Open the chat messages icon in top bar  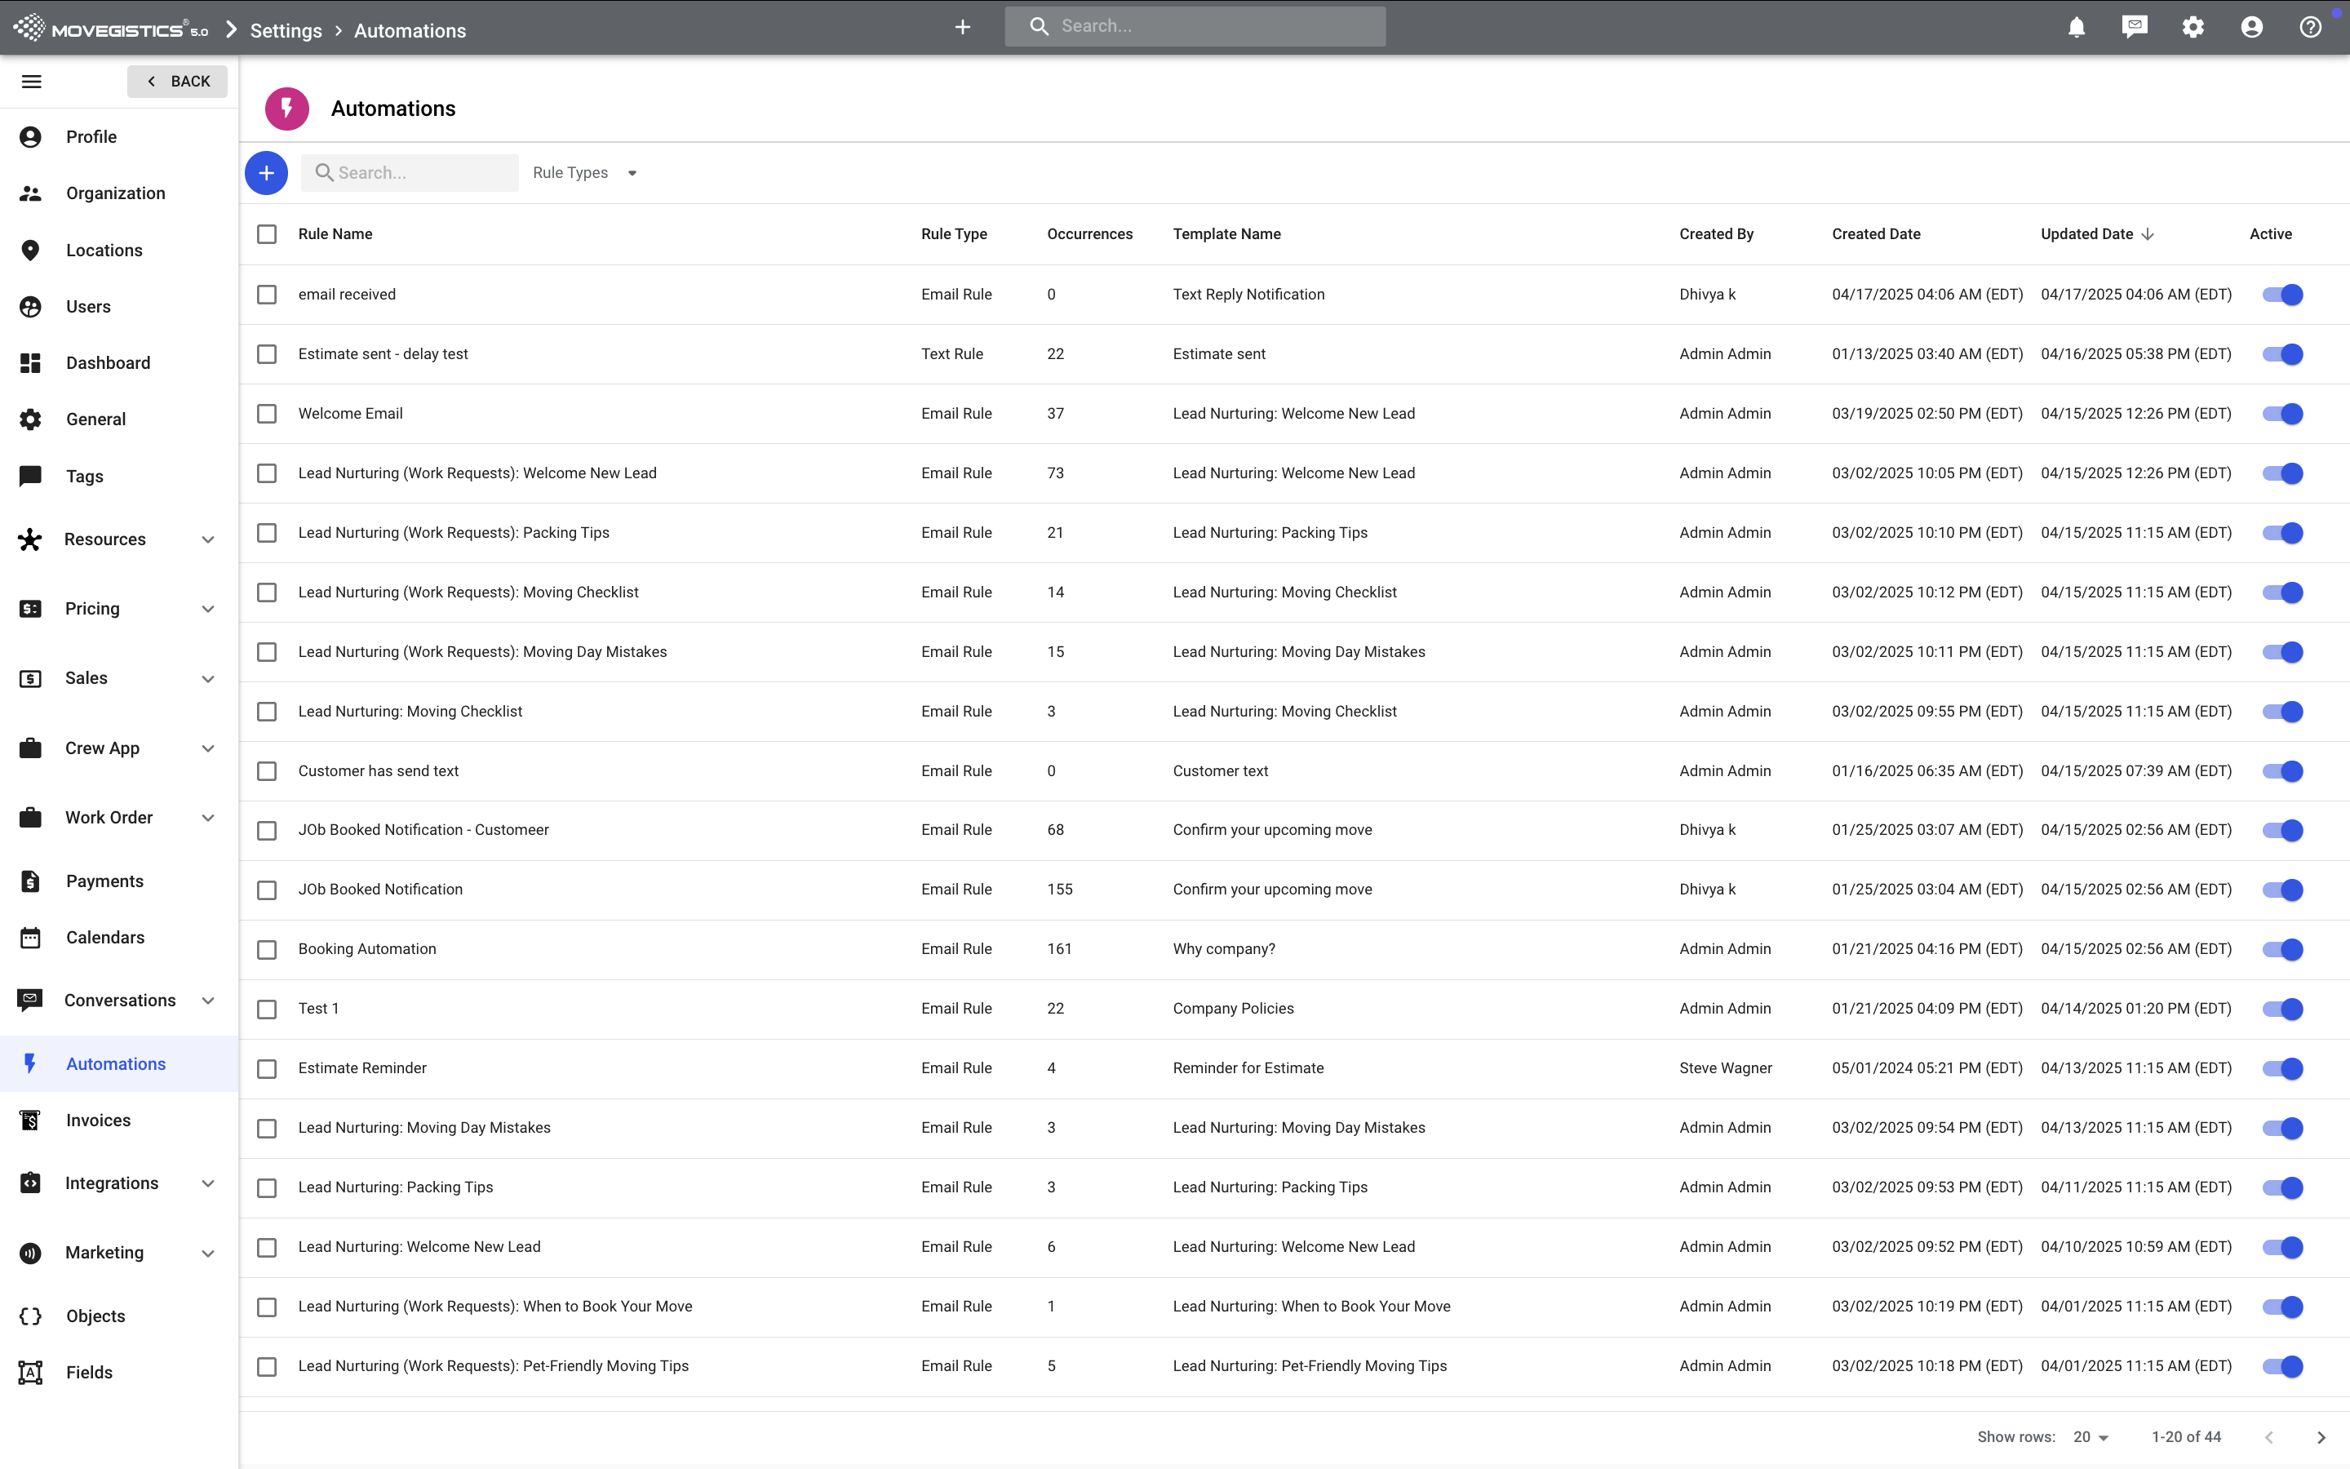point(2135,27)
